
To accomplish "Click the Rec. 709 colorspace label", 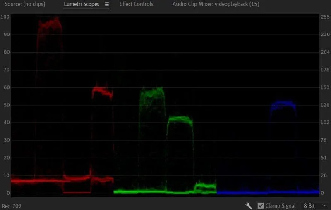I will point(12,206).
